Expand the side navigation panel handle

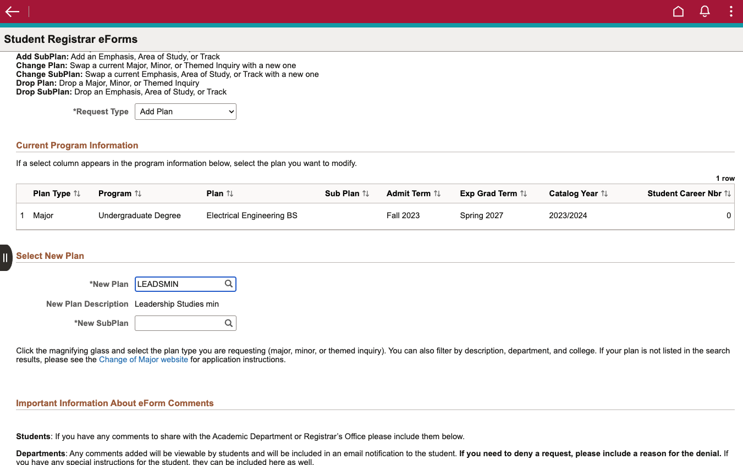[x=5, y=258]
